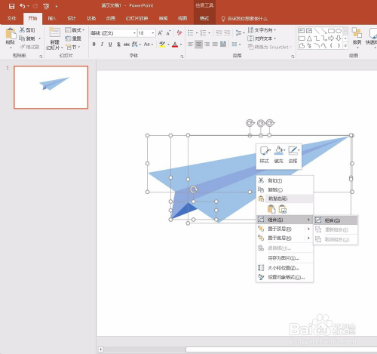Viewport: 377px width, 354px height.
Task: Click the New Slide icon
Action: coord(54,33)
